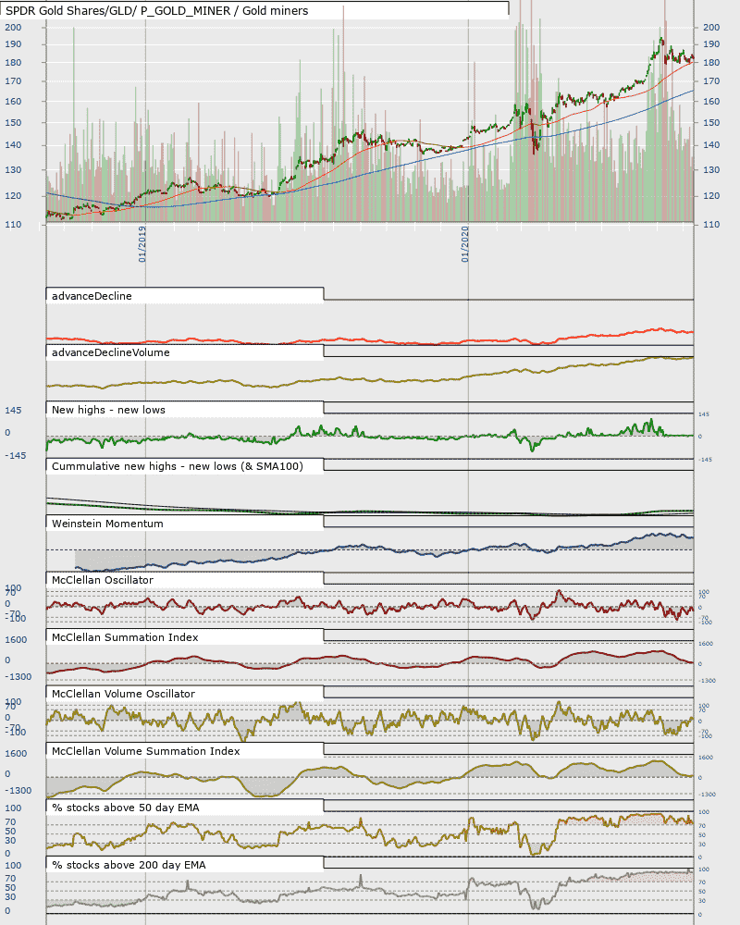
Task: Select the advanceDeclineVolume panel label
Action: coord(110,352)
